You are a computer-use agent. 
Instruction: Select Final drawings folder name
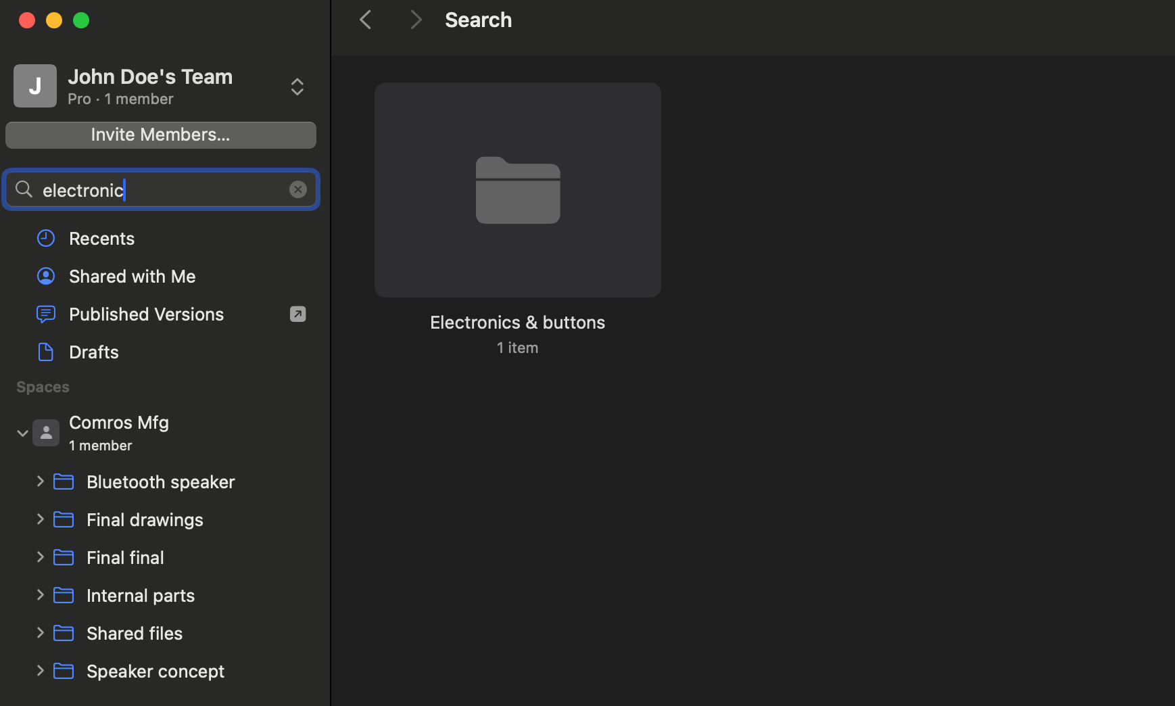[x=145, y=519]
